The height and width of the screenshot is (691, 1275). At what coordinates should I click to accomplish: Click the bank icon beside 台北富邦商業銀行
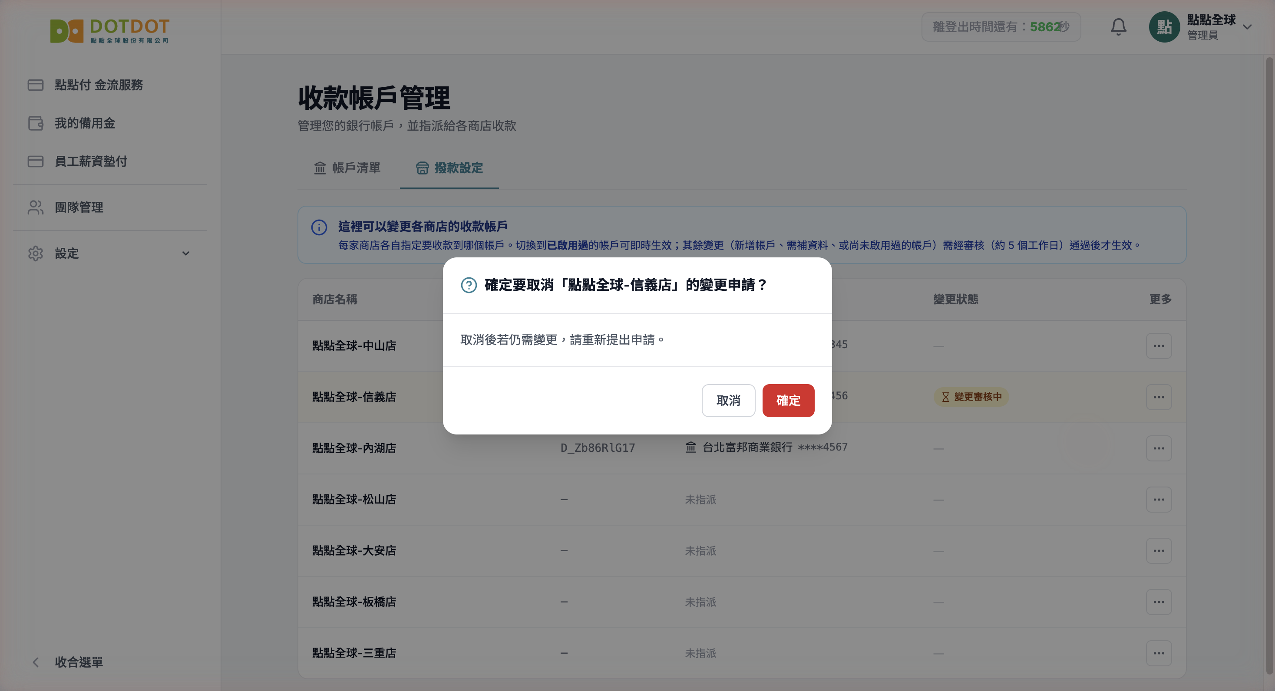pyautogui.click(x=690, y=447)
